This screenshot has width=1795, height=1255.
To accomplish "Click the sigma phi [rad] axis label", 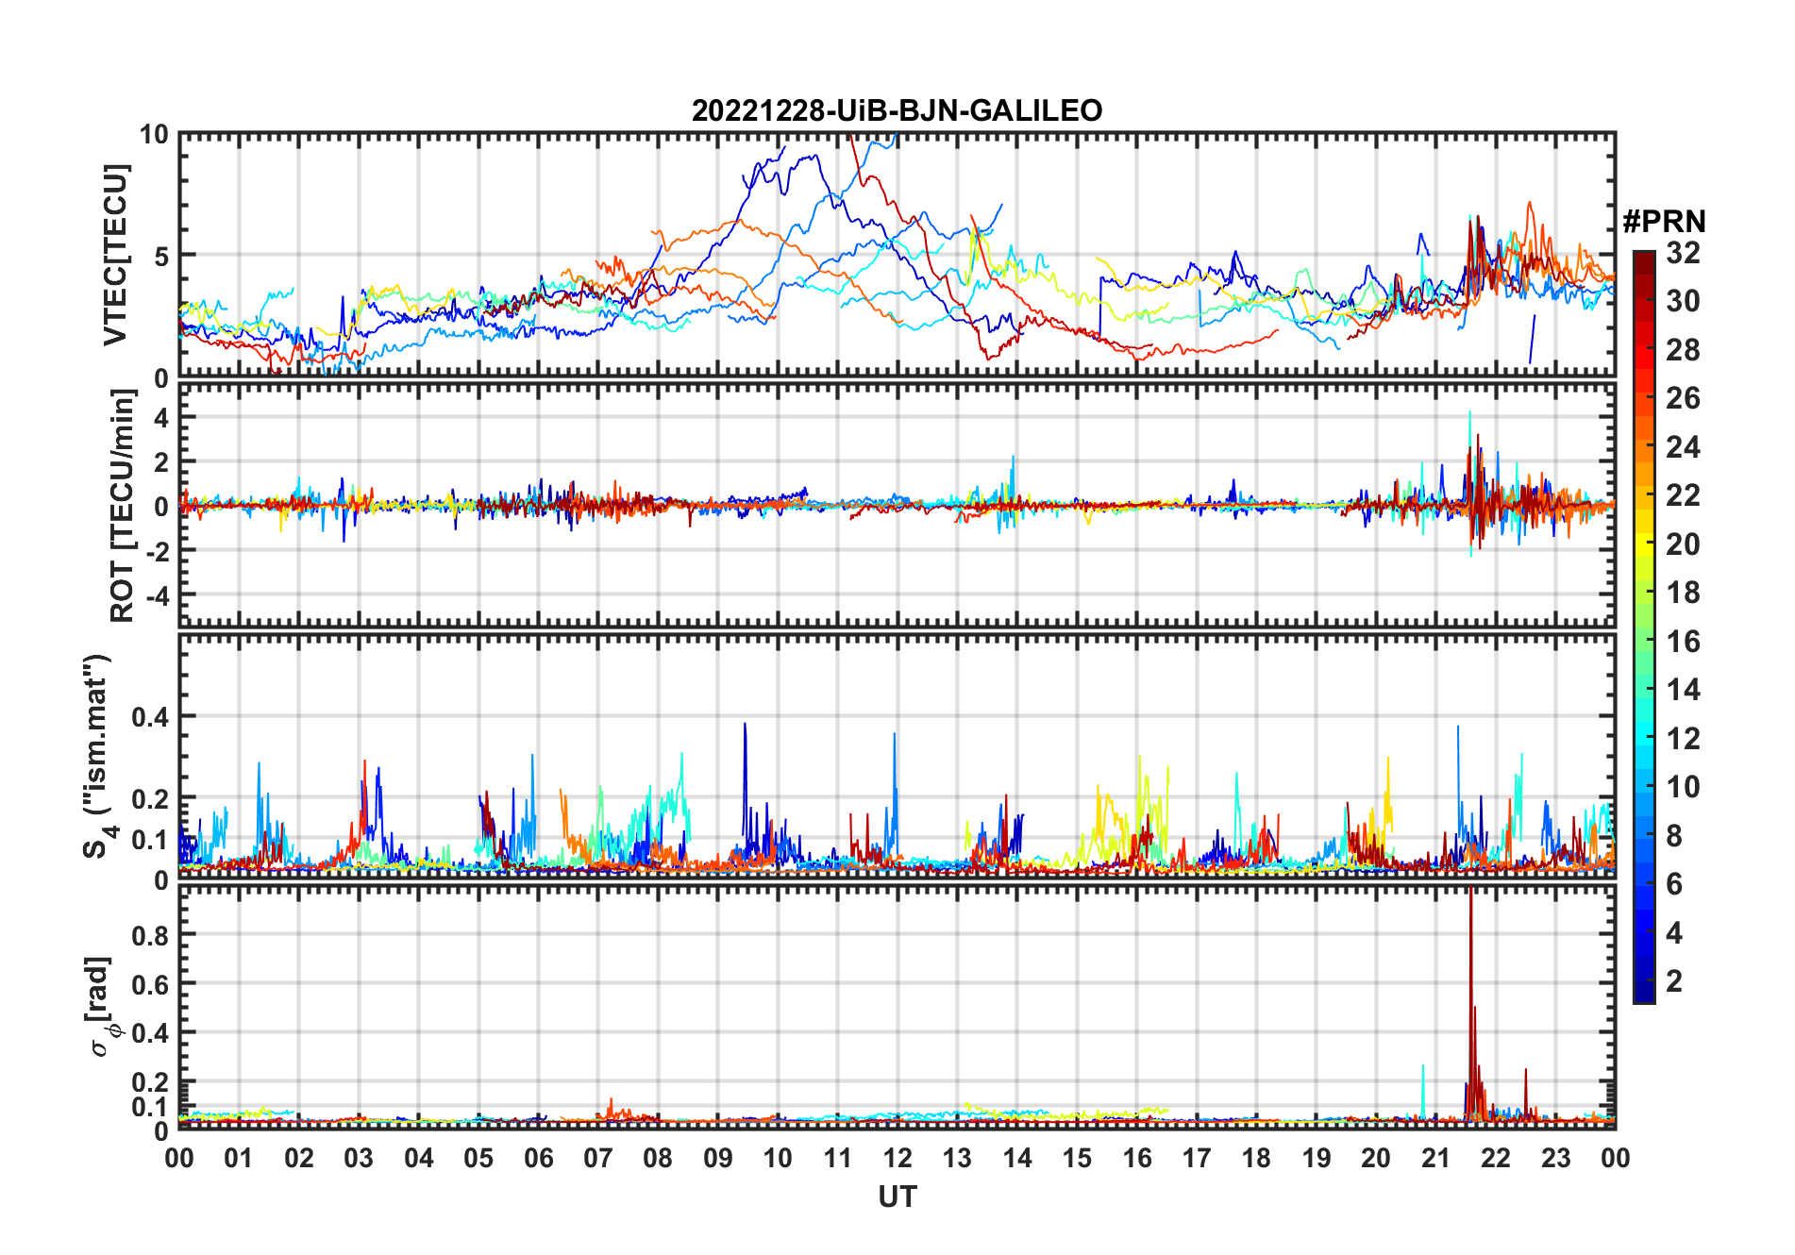I will click(101, 1007).
